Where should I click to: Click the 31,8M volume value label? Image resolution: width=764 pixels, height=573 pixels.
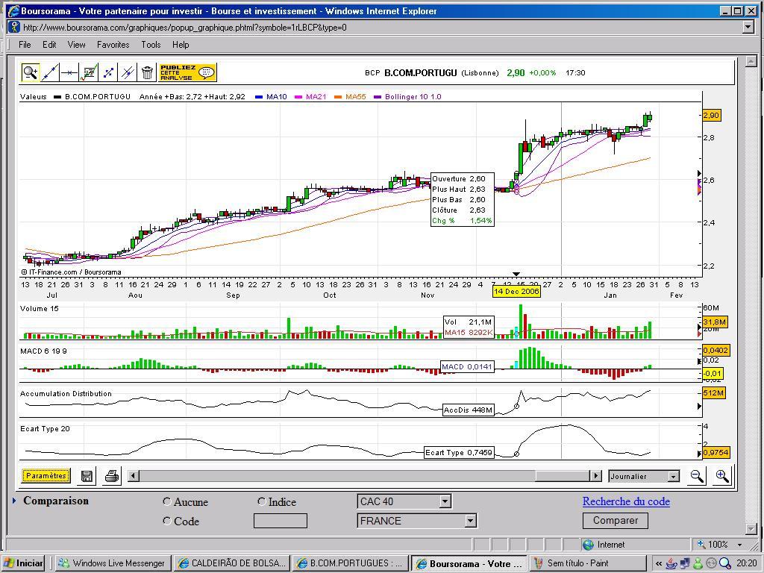(715, 322)
